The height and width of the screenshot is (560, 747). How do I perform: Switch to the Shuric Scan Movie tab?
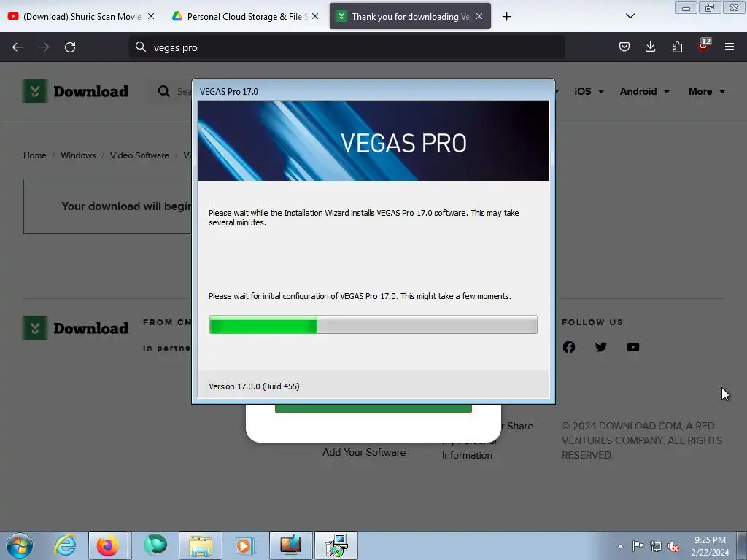click(81, 16)
